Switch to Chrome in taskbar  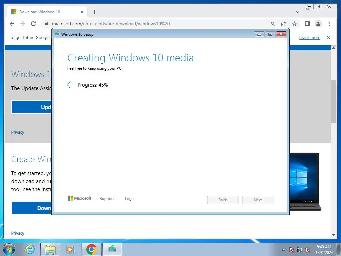pyautogui.click(x=91, y=249)
